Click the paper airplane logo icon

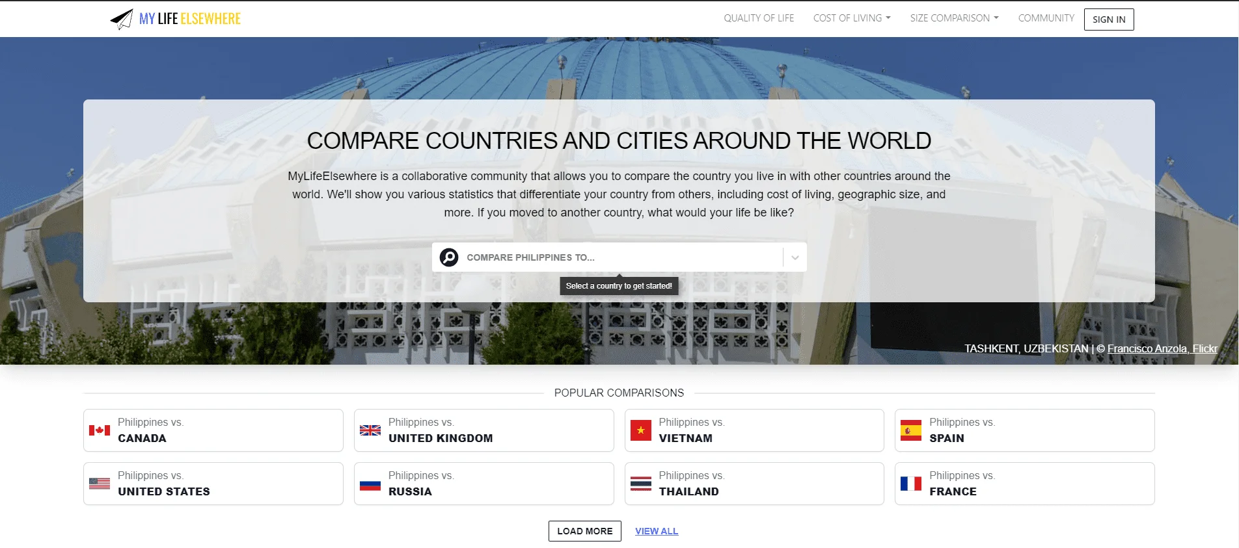click(x=122, y=19)
